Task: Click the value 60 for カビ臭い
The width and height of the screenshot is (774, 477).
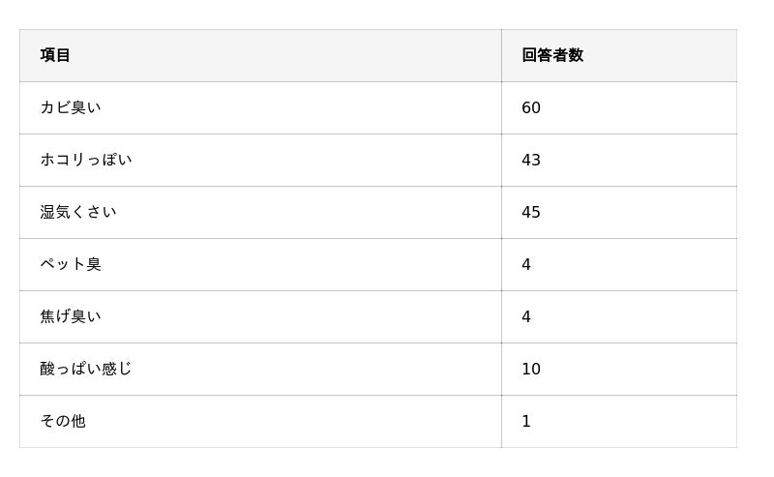Action: (x=531, y=107)
